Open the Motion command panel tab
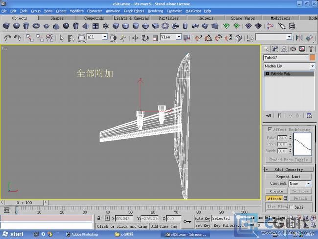The width and height of the screenshot is (318, 239). [293, 49]
